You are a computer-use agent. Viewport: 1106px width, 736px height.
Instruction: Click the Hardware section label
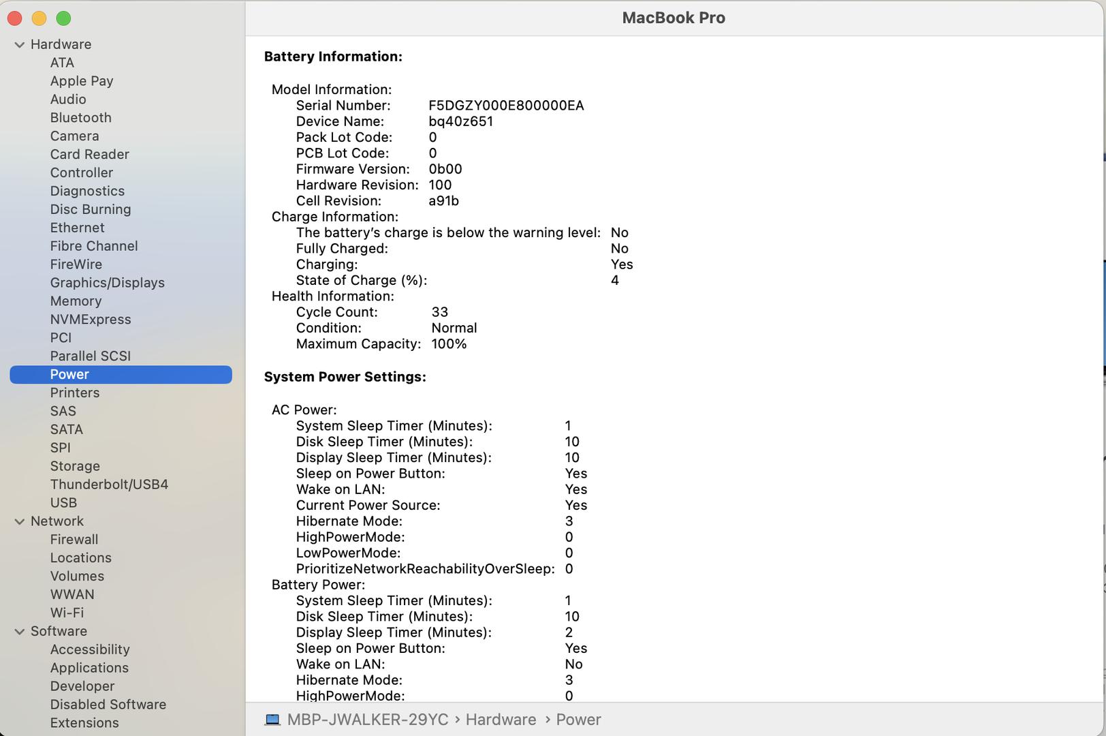pyautogui.click(x=61, y=45)
